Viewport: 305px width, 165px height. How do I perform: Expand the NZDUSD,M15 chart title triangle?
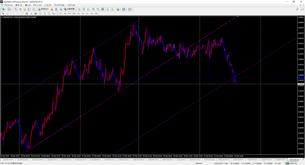[2, 17]
